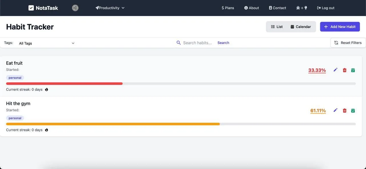
Task: Click Add New Habit button
Action: pyautogui.click(x=340, y=27)
